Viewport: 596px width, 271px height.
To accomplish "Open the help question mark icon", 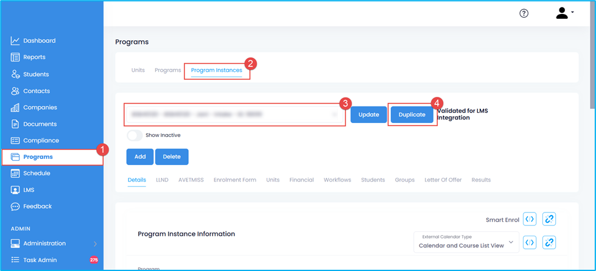I will point(524,13).
